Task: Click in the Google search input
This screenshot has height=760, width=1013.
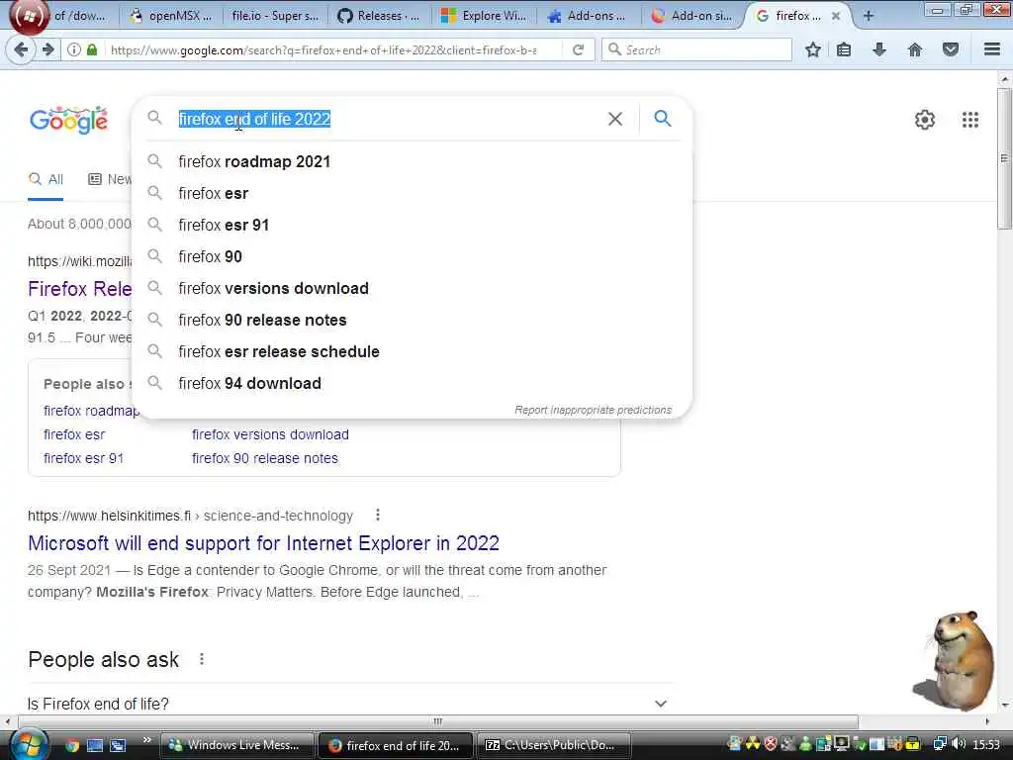Action: point(388,119)
